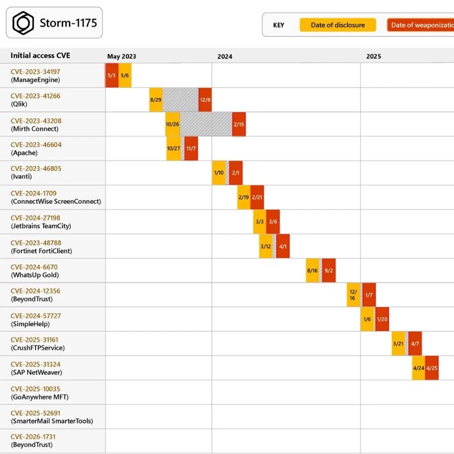Click the 10/27 disclosure marker for Apache
Screen dimensions: 454x454
[174, 148]
